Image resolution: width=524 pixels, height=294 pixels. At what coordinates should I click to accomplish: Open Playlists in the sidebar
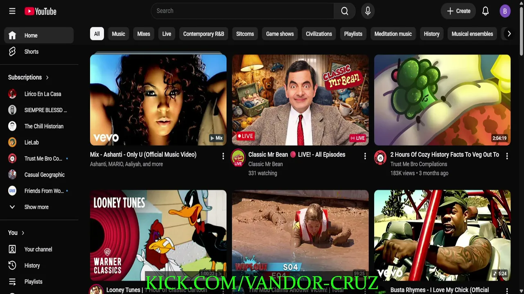(x=39, y=282)
